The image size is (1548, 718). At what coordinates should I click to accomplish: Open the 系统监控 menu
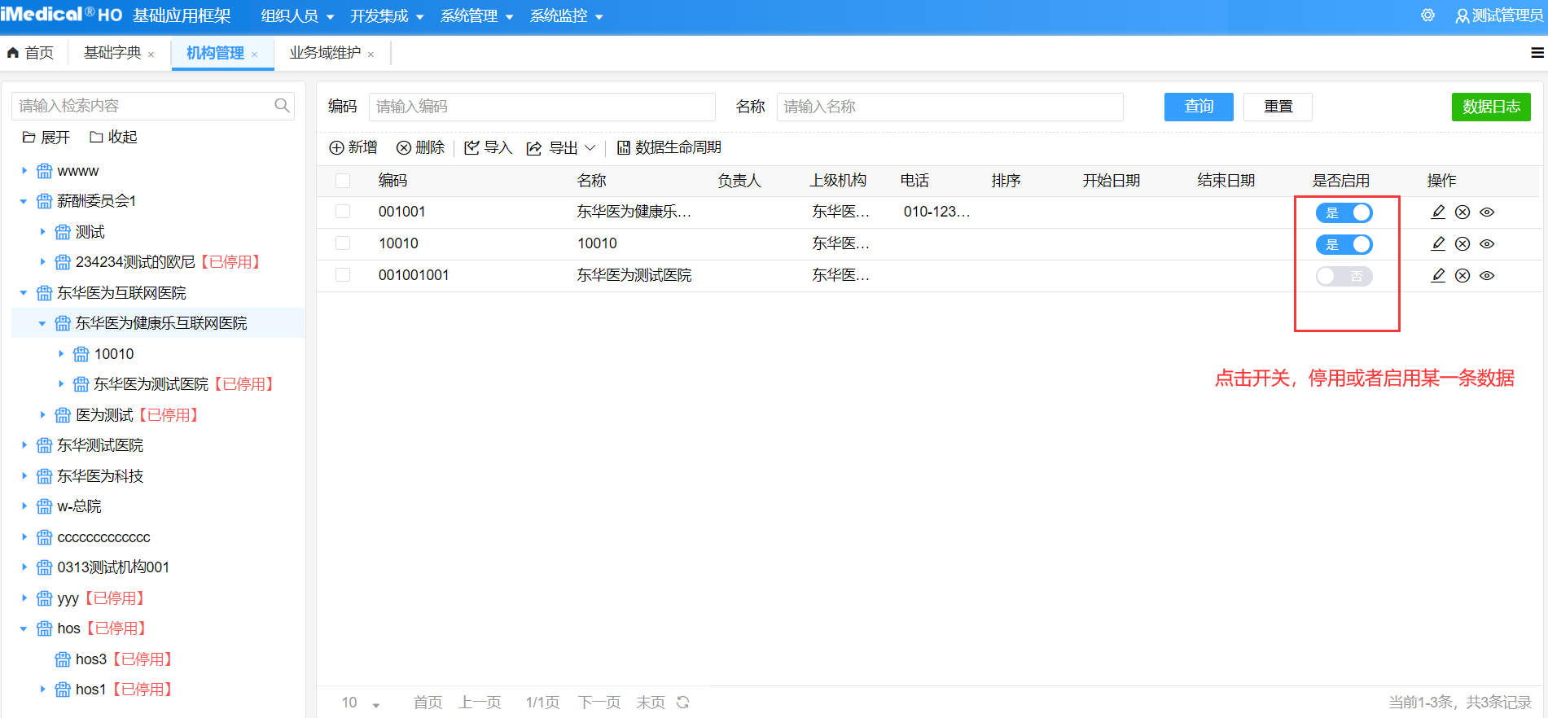coord(566,16)
